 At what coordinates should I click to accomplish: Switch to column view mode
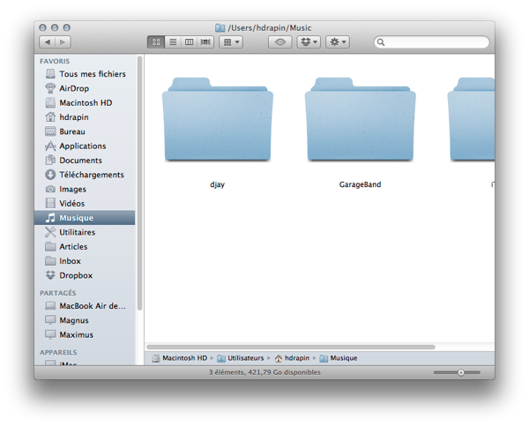(190, 41)
